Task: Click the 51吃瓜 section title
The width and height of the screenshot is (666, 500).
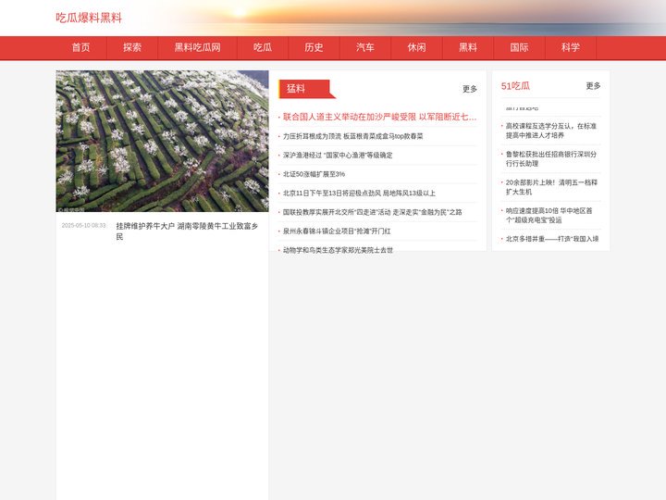Action: 515,86
